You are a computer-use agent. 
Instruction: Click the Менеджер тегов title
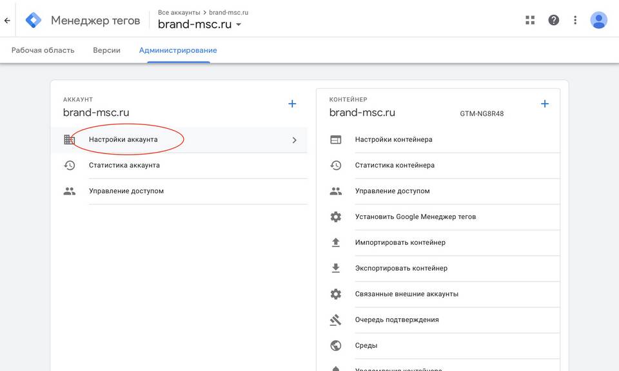pos(95,21)
